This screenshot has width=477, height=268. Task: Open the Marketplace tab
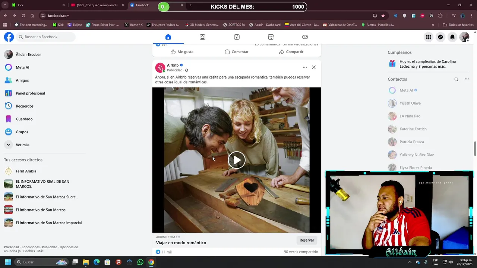[271, 37]
